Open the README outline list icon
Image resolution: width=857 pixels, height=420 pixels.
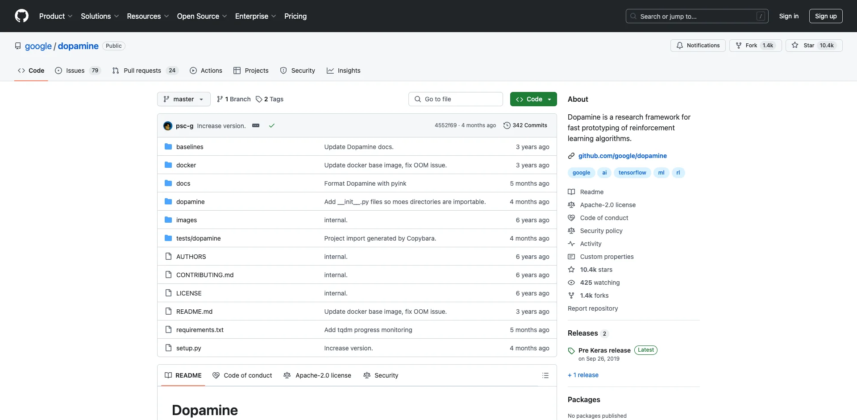pos(545,375)
